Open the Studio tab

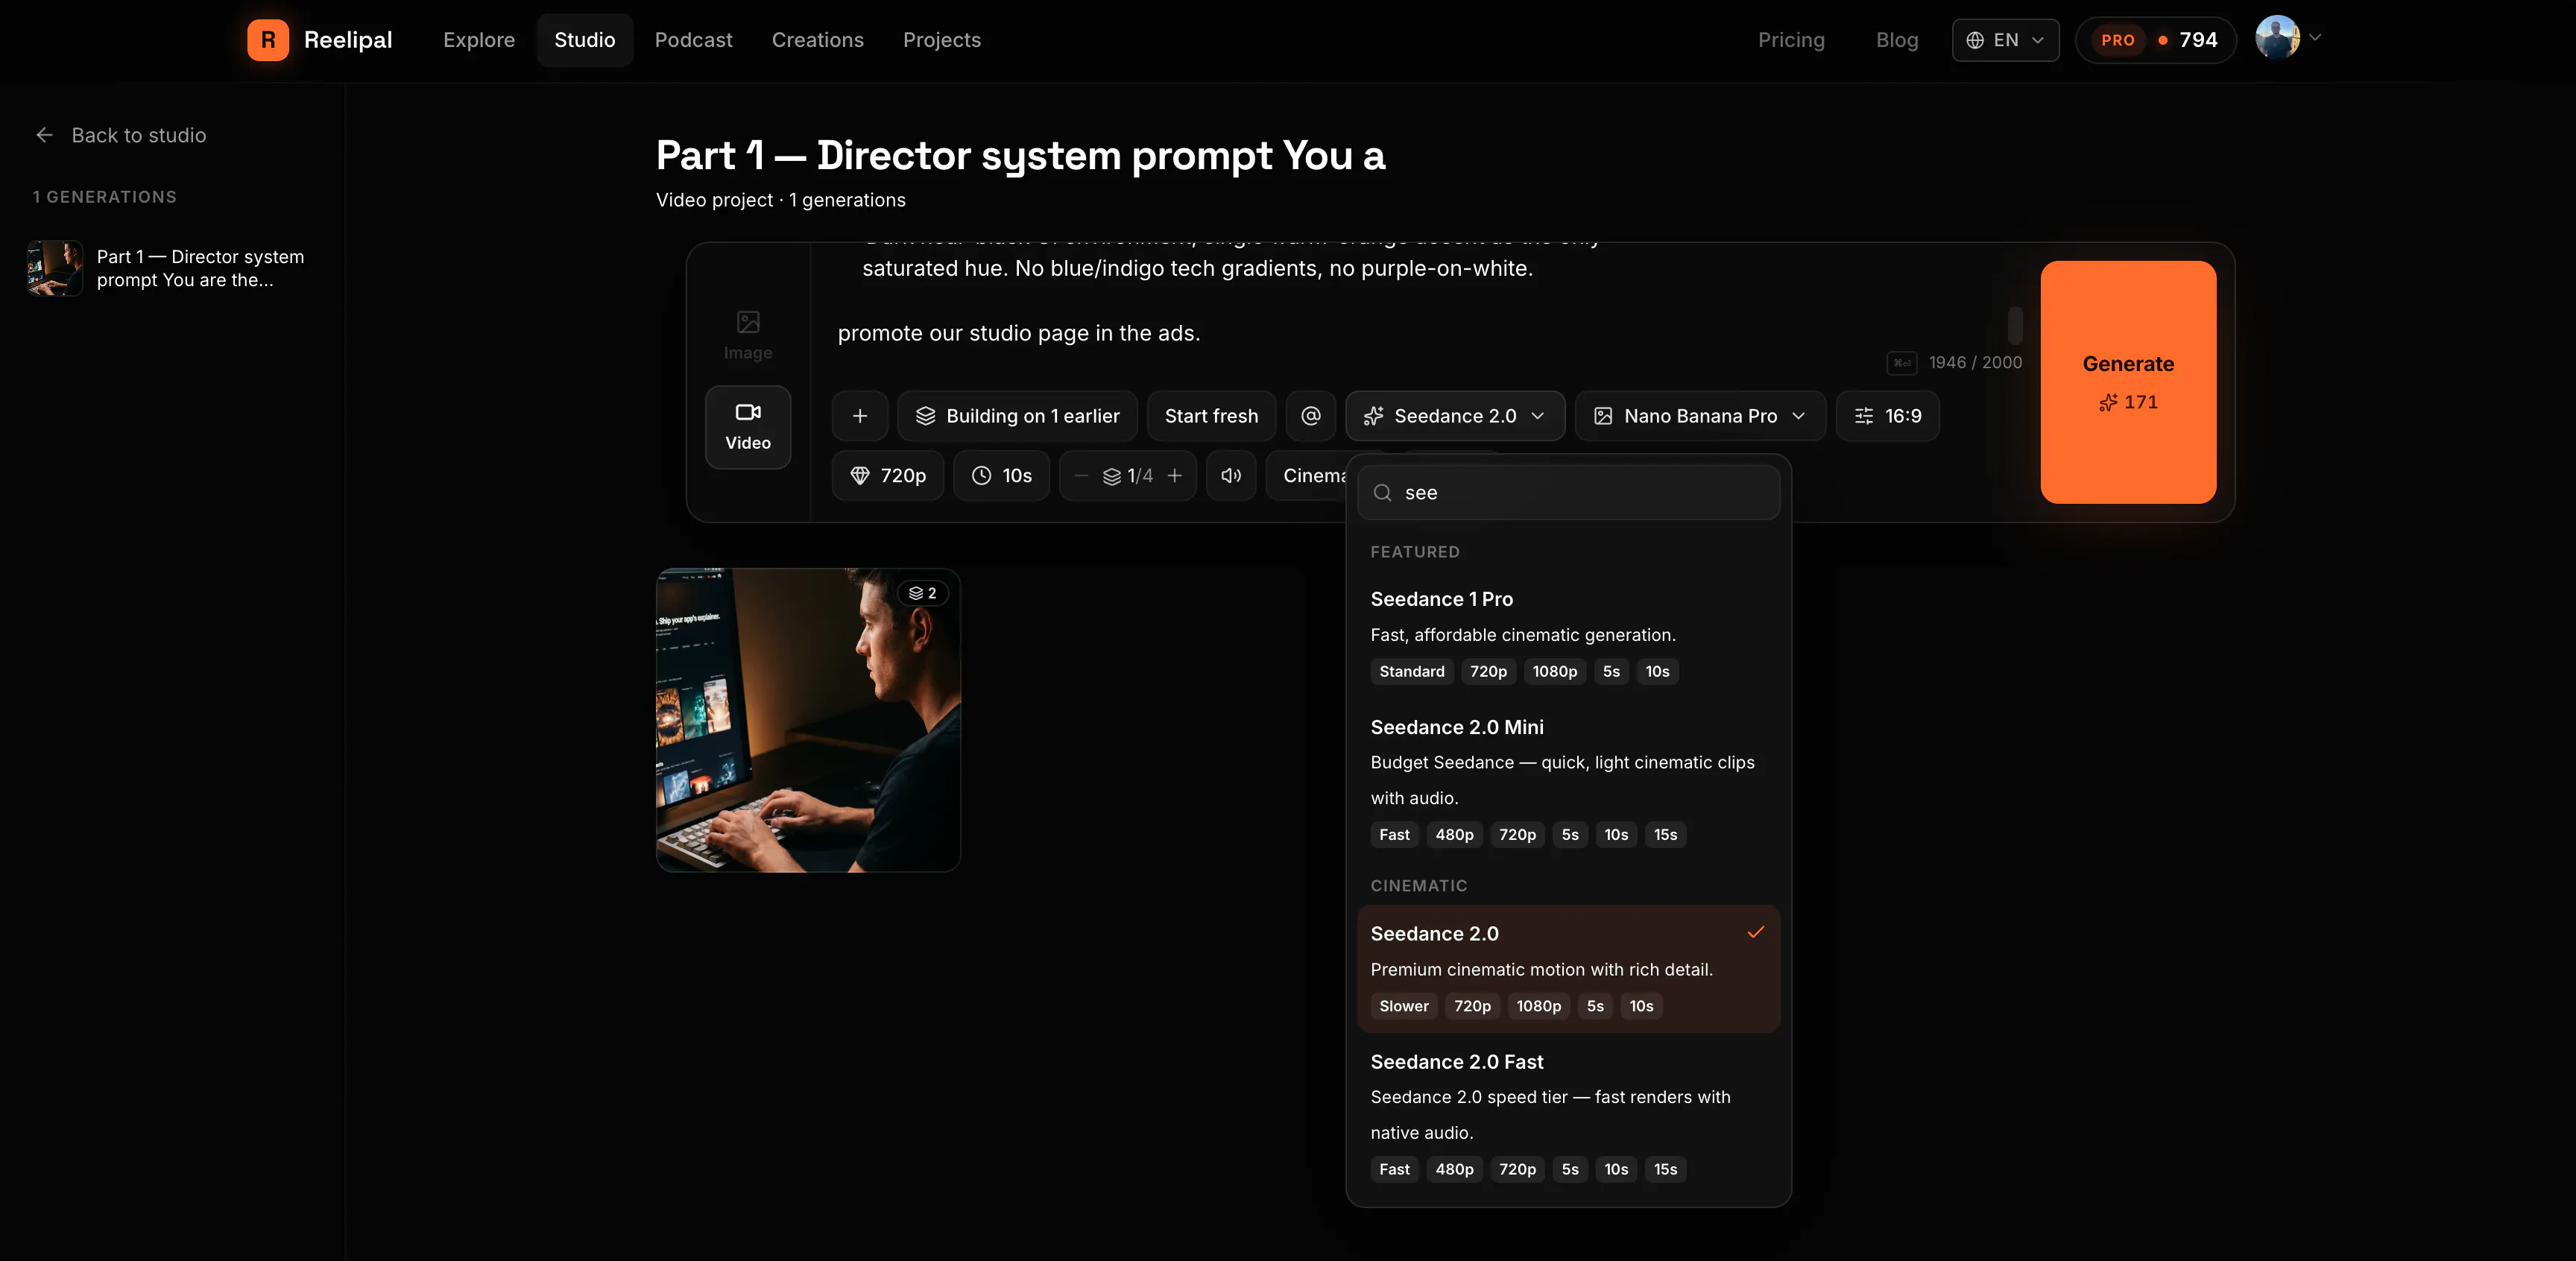[x=585, y=40]
